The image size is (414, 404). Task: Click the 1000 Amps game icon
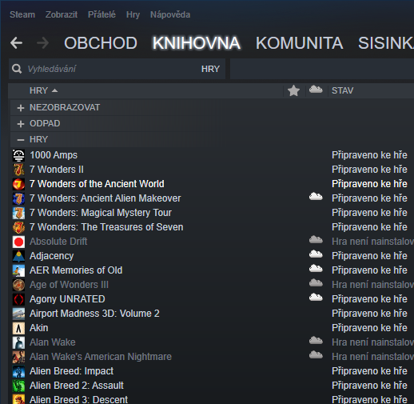coord(18,155)
